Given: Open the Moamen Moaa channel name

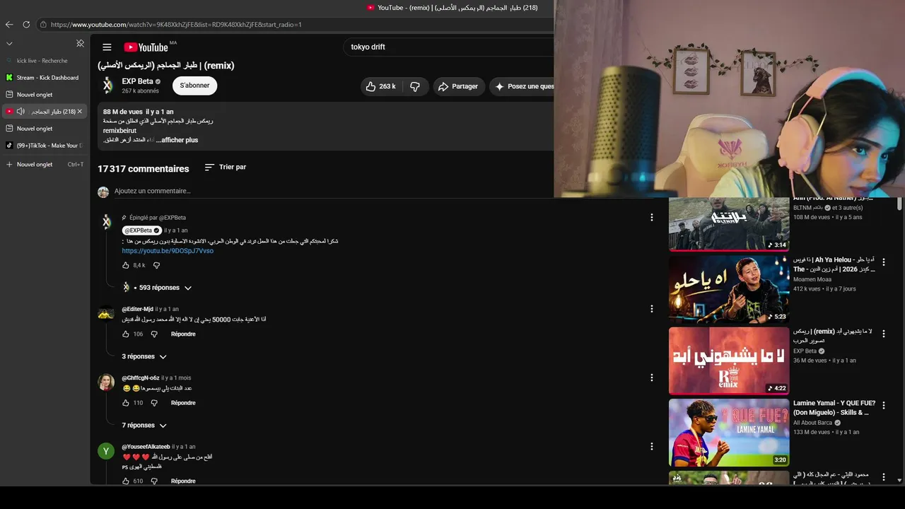Looking at the screenshot, I should click(812, 279).
